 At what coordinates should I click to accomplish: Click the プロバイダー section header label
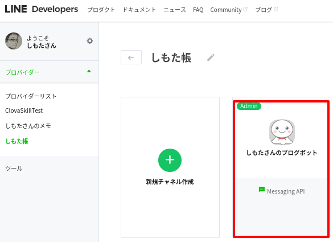coord(23,72)
